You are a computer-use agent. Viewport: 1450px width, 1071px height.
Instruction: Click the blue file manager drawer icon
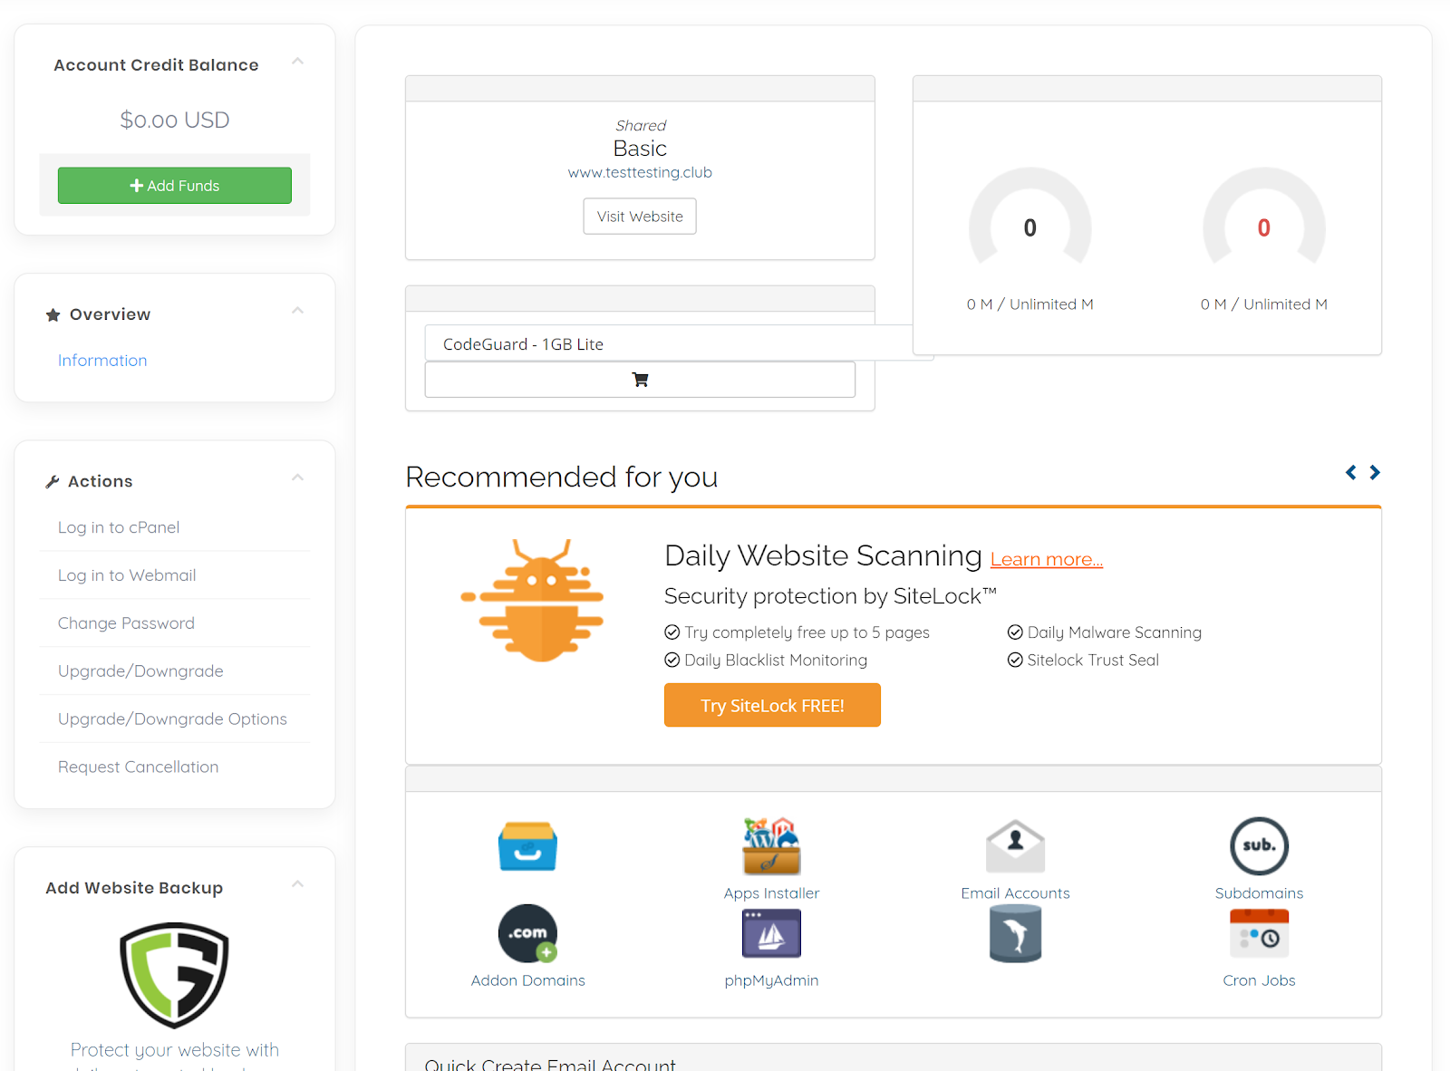pos(527,846)
